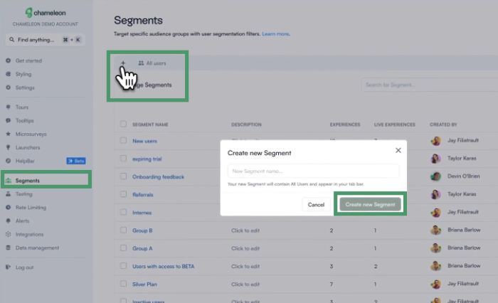Go to Launchers in the sidebar
This screenshot has height=303, width=498.
(x=29, y=147)
